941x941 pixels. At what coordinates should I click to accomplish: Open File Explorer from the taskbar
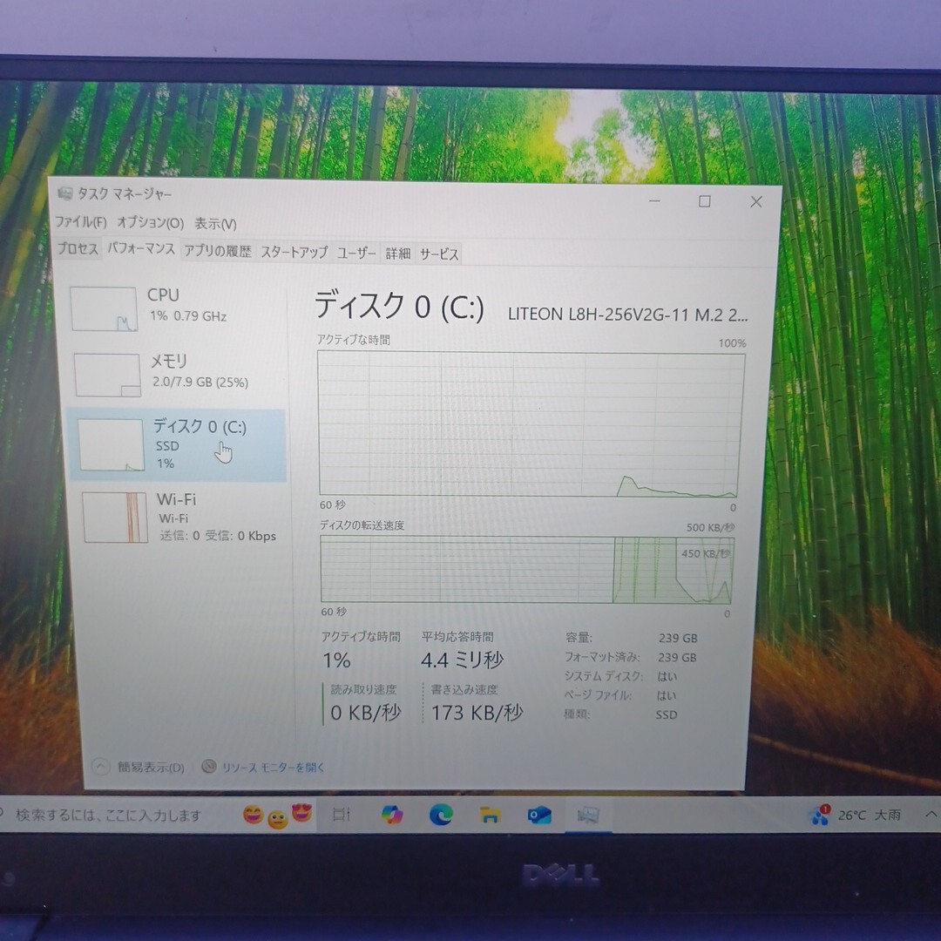click(491, 816)
